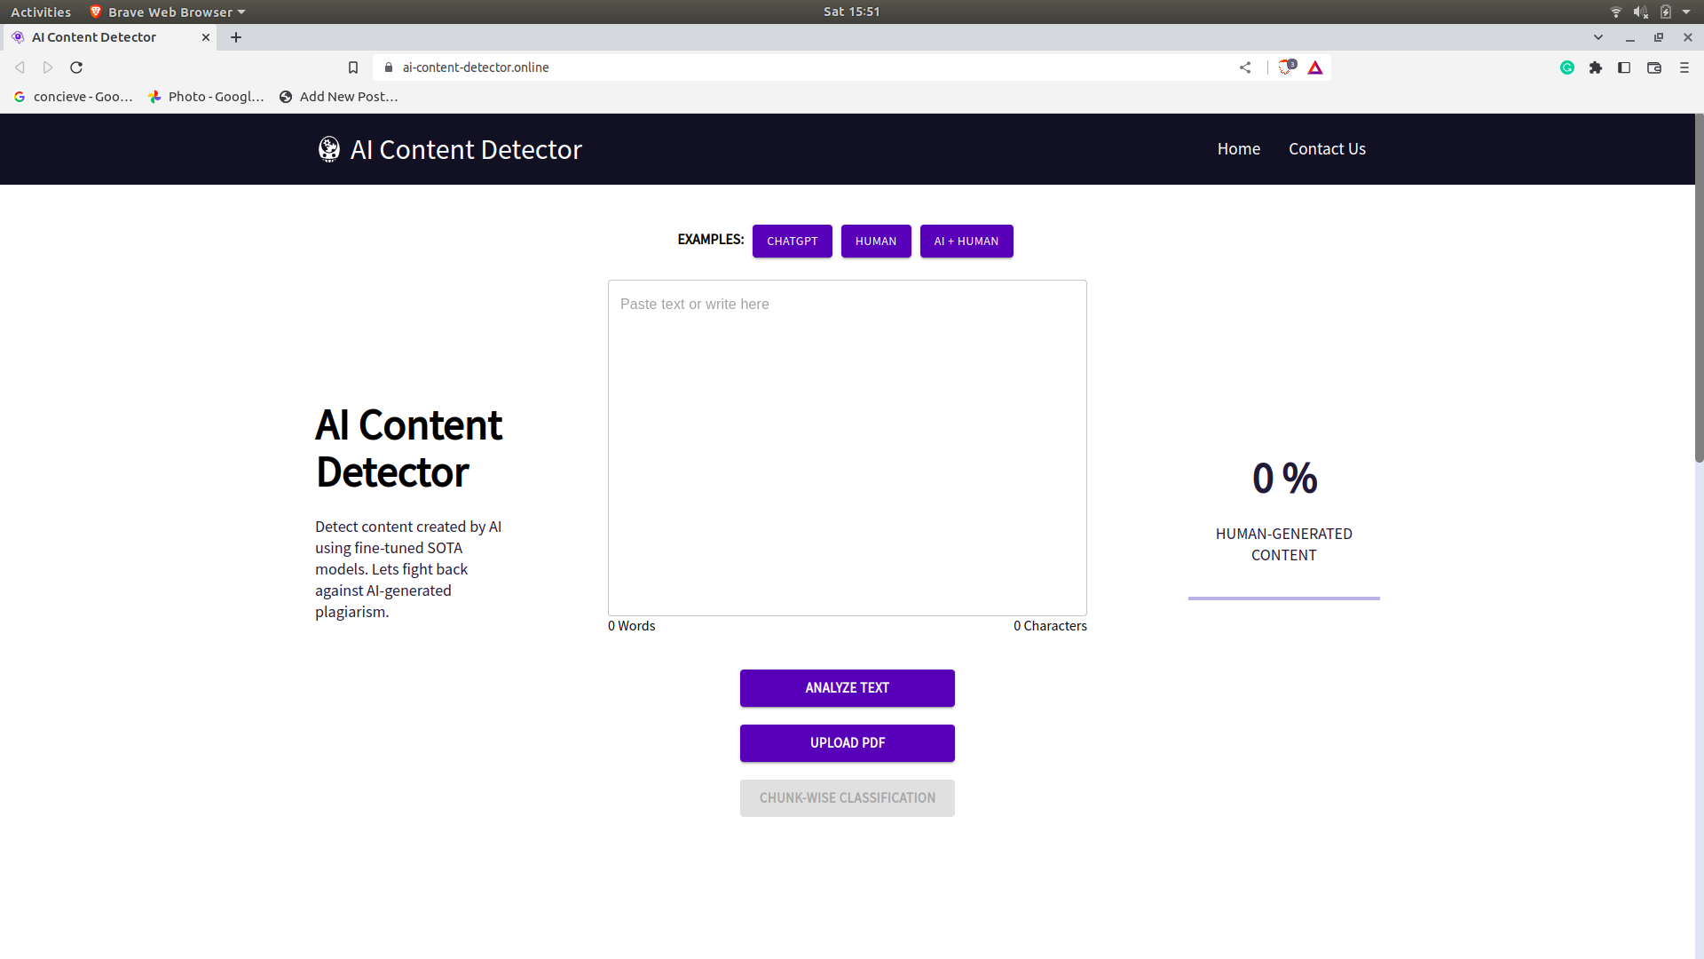This screenshot has height=959, width=1704.
Task: Click the ANALYZE TEXT button
Action: tap(846, 687)
